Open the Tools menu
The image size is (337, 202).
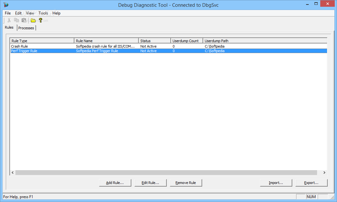click(x=43, y=13)
